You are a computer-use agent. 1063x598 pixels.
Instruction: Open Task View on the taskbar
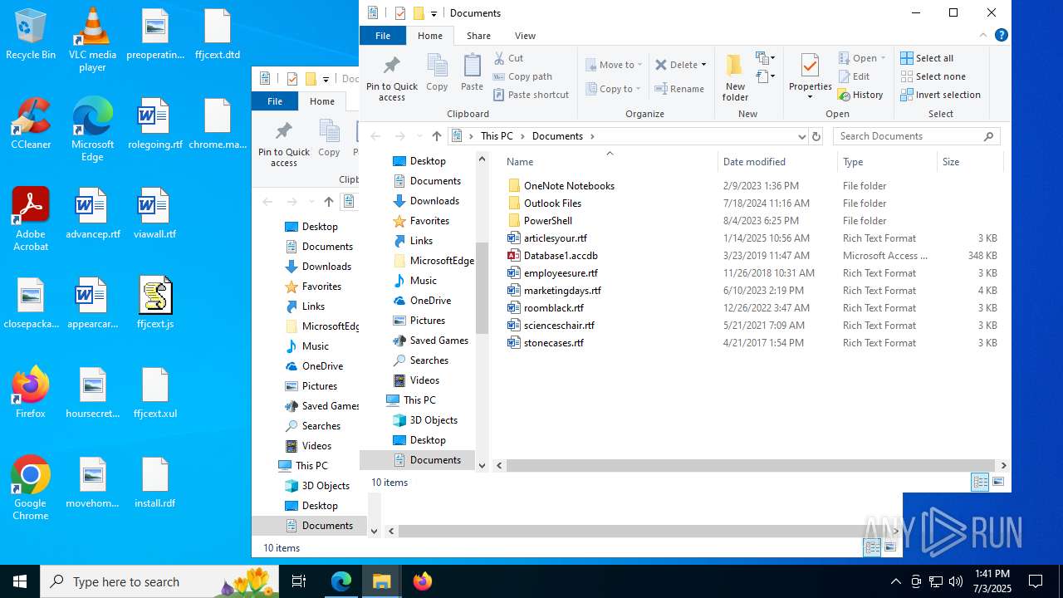pyautogui.click(x=299, y=581)
